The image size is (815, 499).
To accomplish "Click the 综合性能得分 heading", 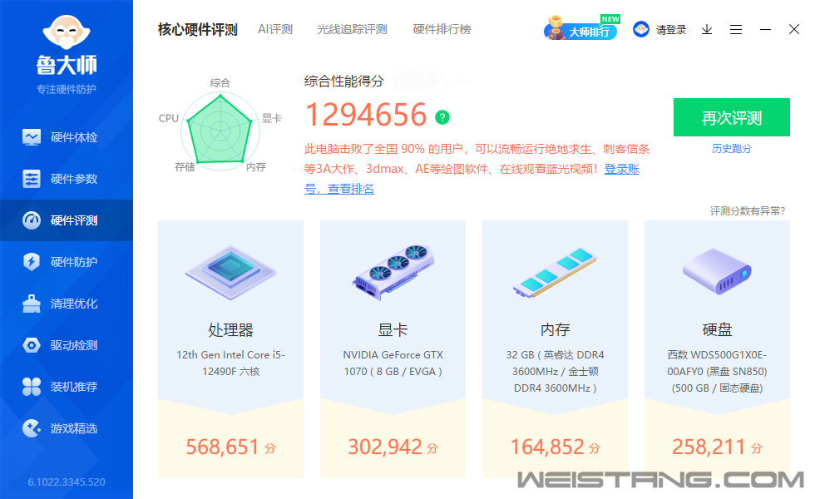I will click(x=344, y=82).
